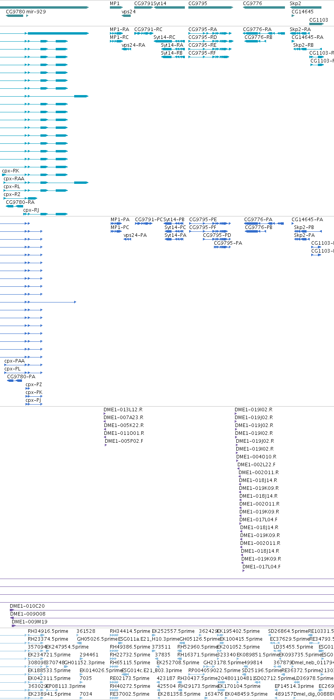334x700 pixels.
Task: Click EST RH22732.5prime
Action: [x=130, y=655]
